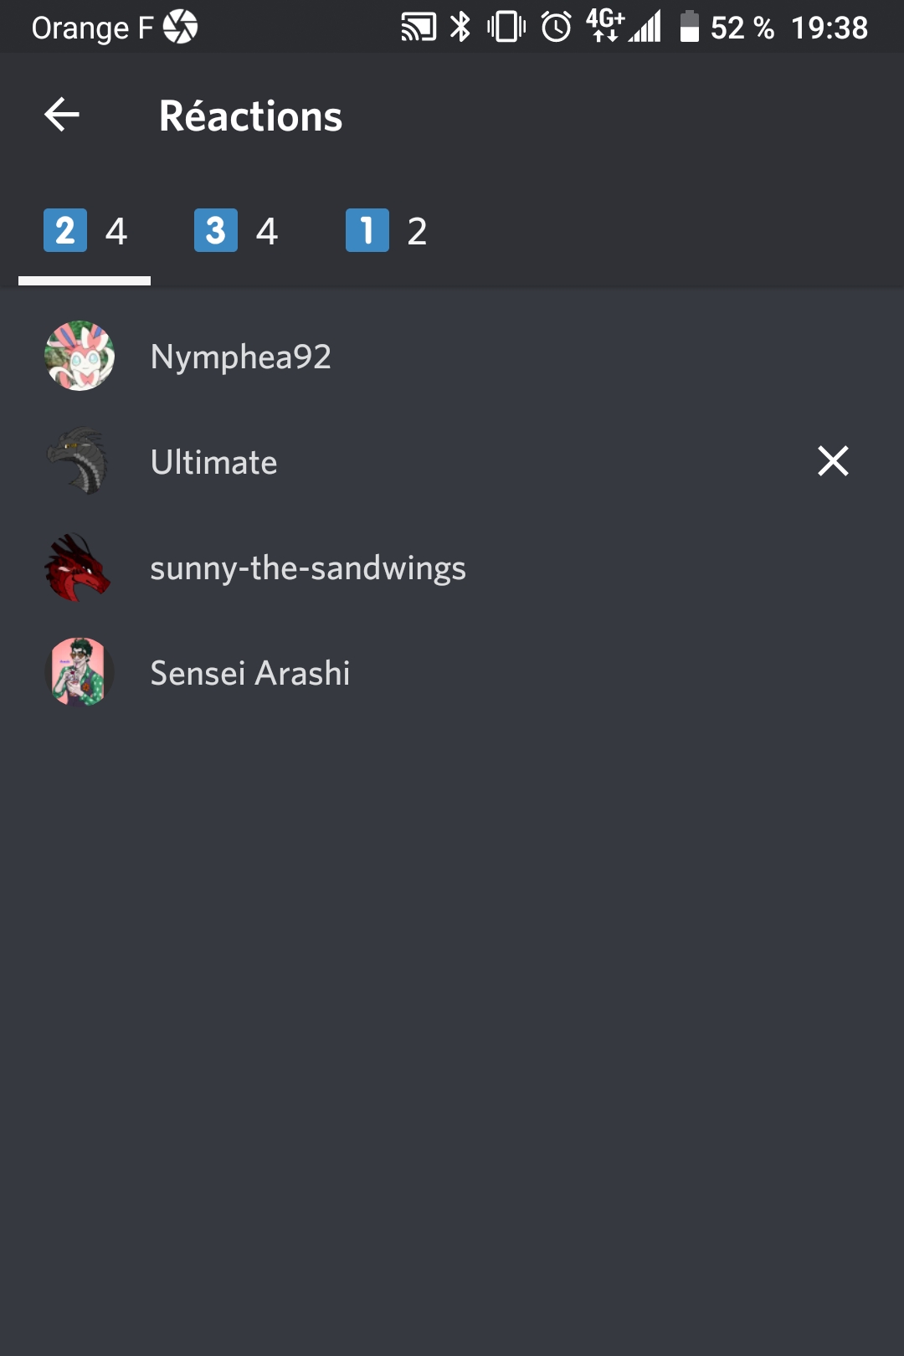Tap sunny-the-sandwings' red dragon avatar
This screenshot has width=904, height=1356.
(x=80, y=568)
